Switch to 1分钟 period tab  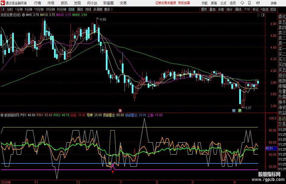(19, 9)
